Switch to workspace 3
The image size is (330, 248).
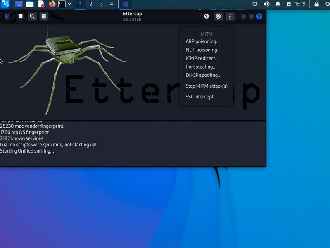(x=101, y=4)
